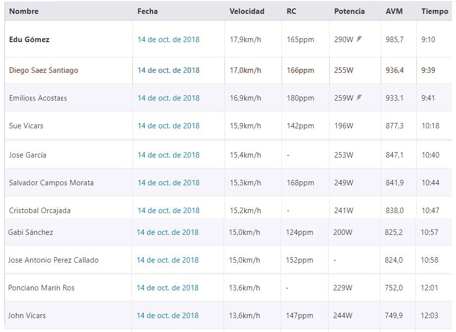Viewport: 456px width, 332px height.
Task: Click the Potencia column header
Action: click(349, 11)
